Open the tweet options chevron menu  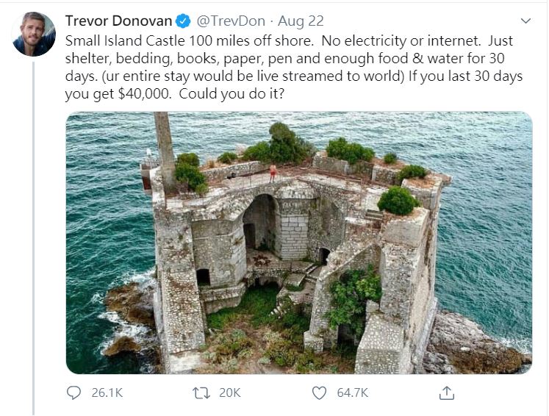pyautogui.click(x=525, y=21)
